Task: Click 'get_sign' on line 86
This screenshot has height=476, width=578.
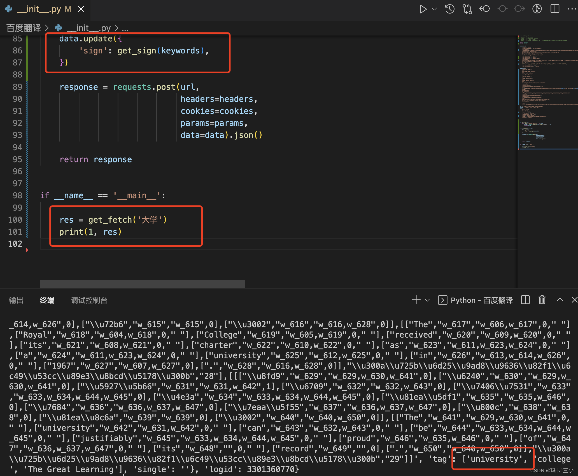Action: 137,51
